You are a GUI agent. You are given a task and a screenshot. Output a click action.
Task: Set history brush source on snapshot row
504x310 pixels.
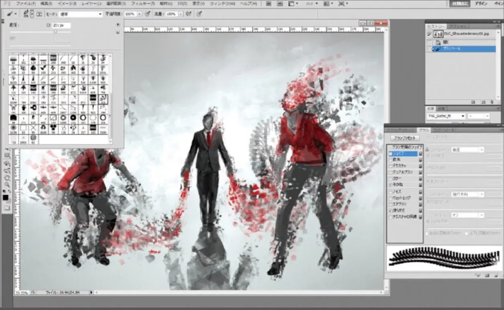[x=429, y=34]
